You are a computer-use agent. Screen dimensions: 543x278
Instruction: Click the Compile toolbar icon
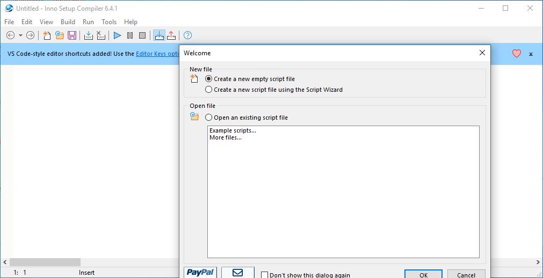(89, 35)
